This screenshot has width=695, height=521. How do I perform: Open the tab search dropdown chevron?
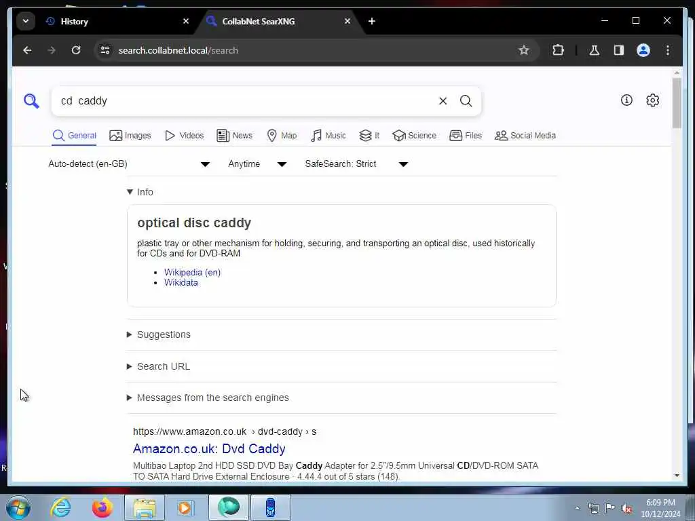tap(26, 21)
